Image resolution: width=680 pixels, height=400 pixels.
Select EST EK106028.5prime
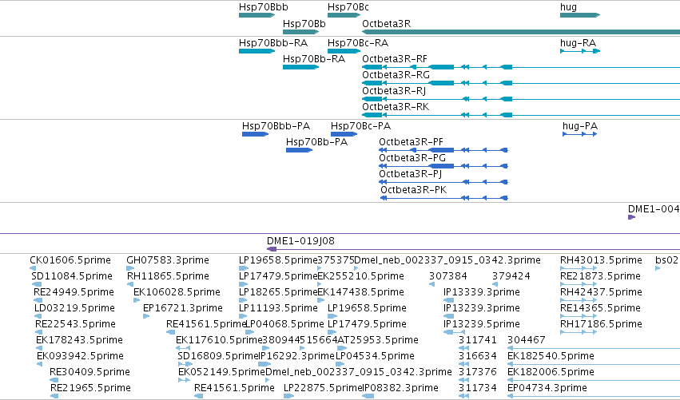click(x=177, y=292)
